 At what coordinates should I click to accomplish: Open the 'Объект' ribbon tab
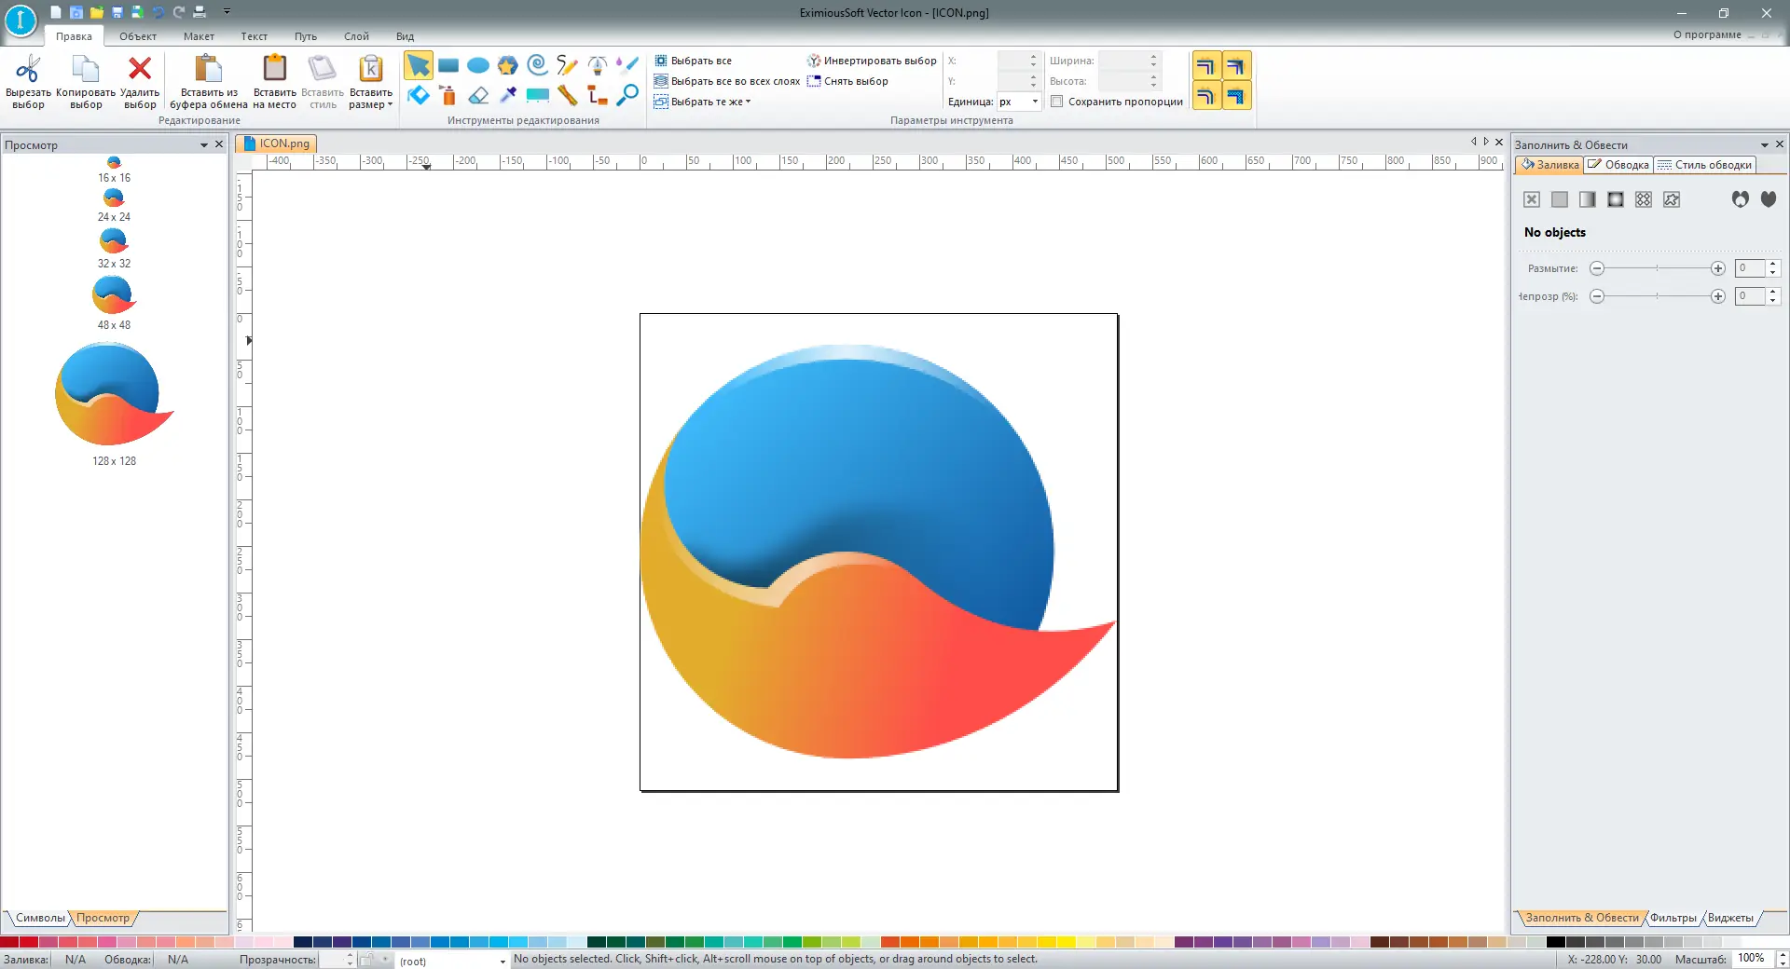pos(138,36)
